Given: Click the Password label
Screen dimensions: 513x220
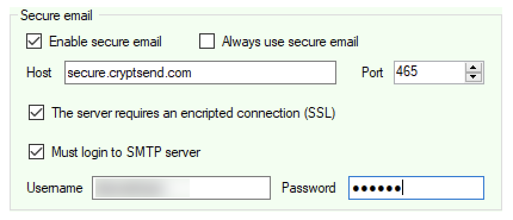Looking at the screenshot, I should (308, 188).
